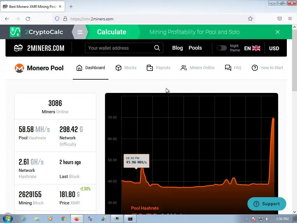Screen dimensions: 297x223
Task: Open the Support chat button
Action: (x=267, y=204)
